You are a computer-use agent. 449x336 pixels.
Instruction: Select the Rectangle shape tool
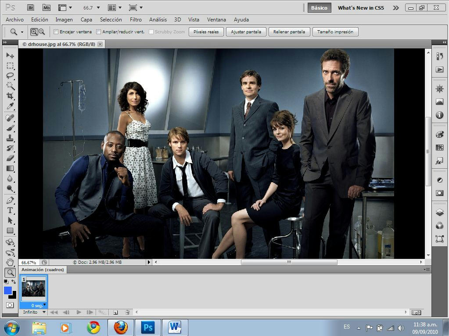10,230
